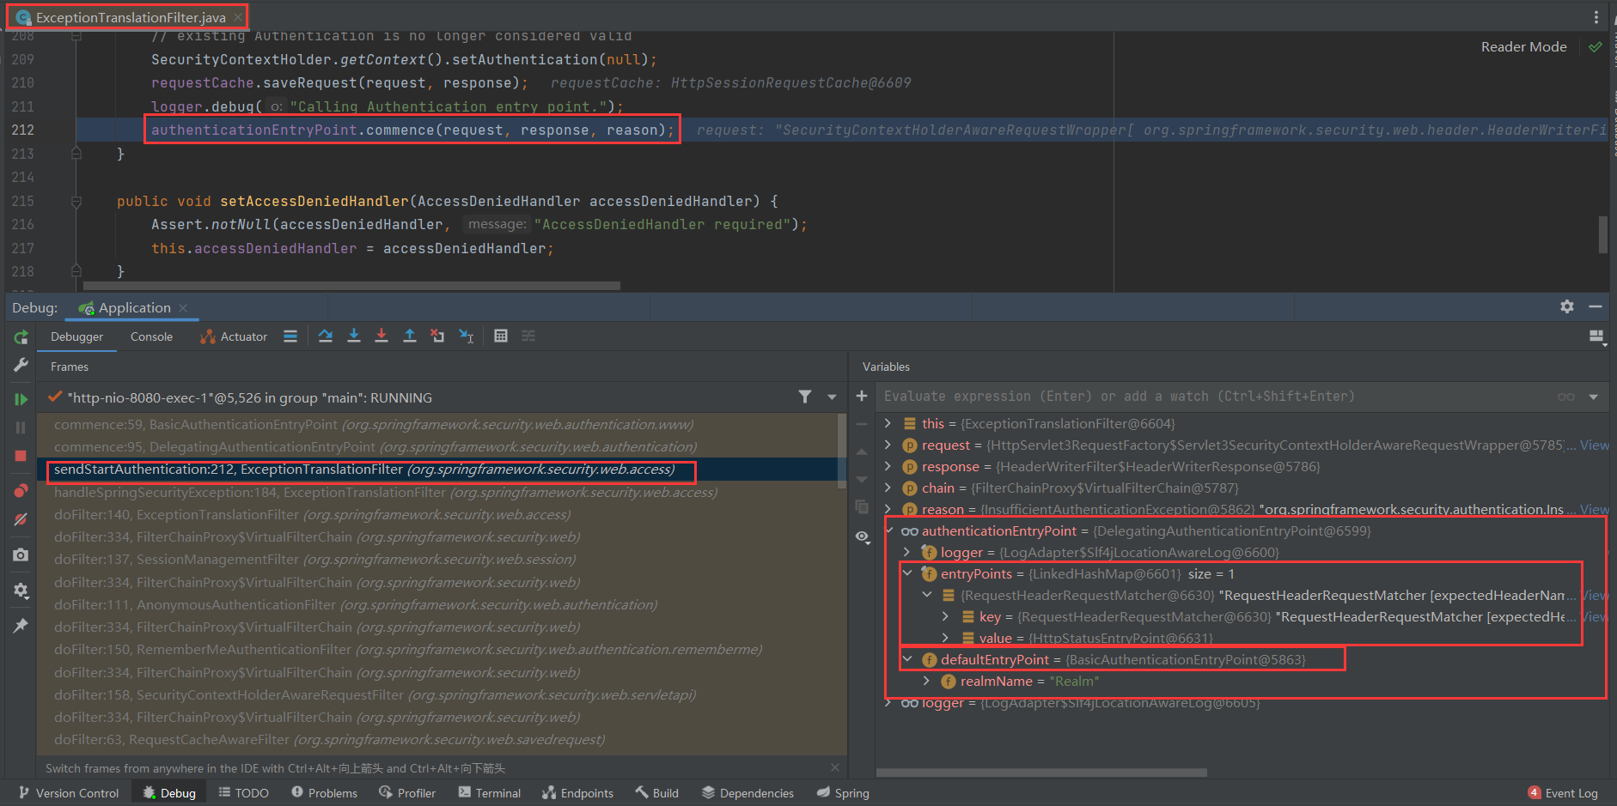Open debugger settings wrench icon

(21, 365)
